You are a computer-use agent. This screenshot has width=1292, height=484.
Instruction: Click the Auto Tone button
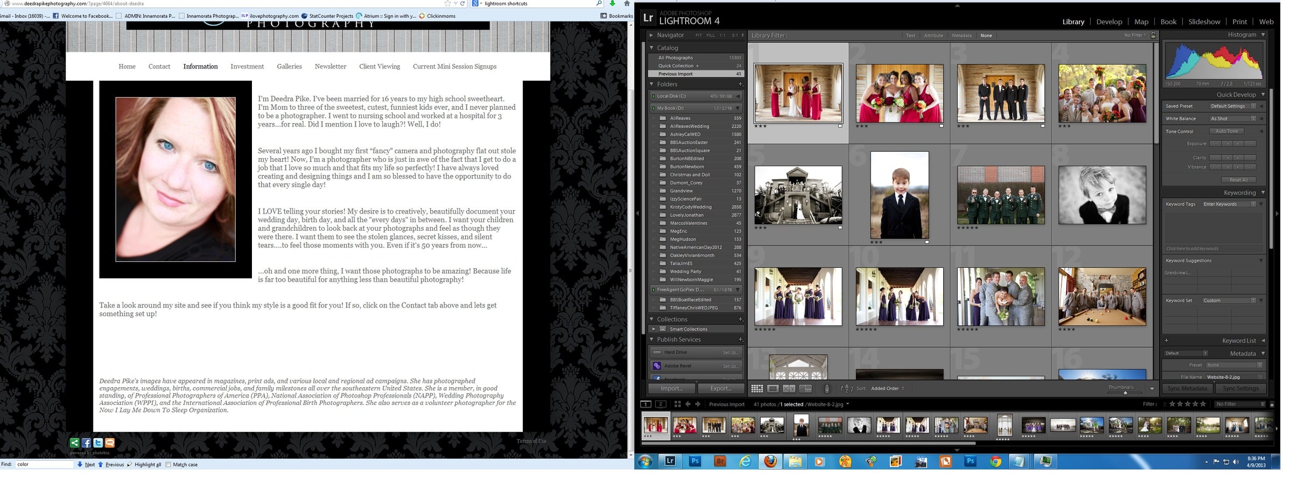pyautogui.click(x=1226, y=131)
